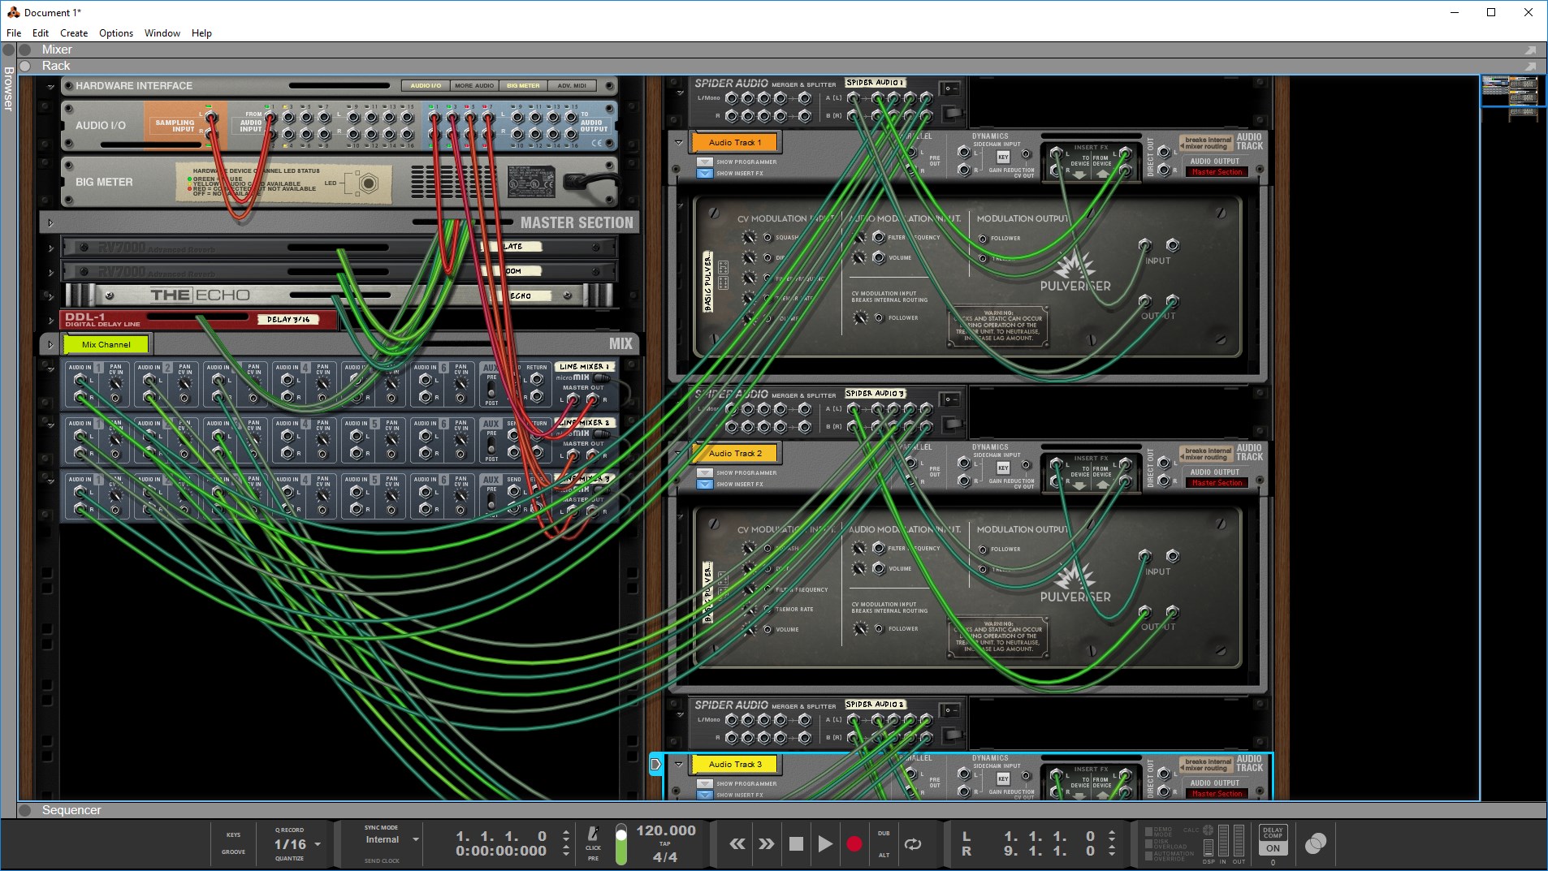Toggle Show Insert FX on Audio Track 1

[705, 173]
